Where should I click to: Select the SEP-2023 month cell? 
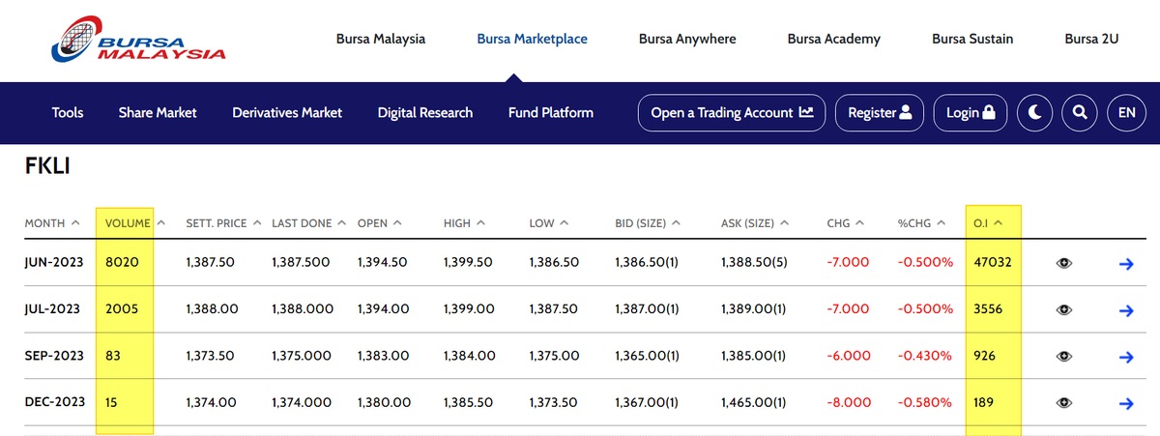(54, 356)
